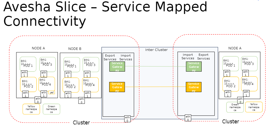Click eth 0 box on left gateway container

[x=127, y=119]
